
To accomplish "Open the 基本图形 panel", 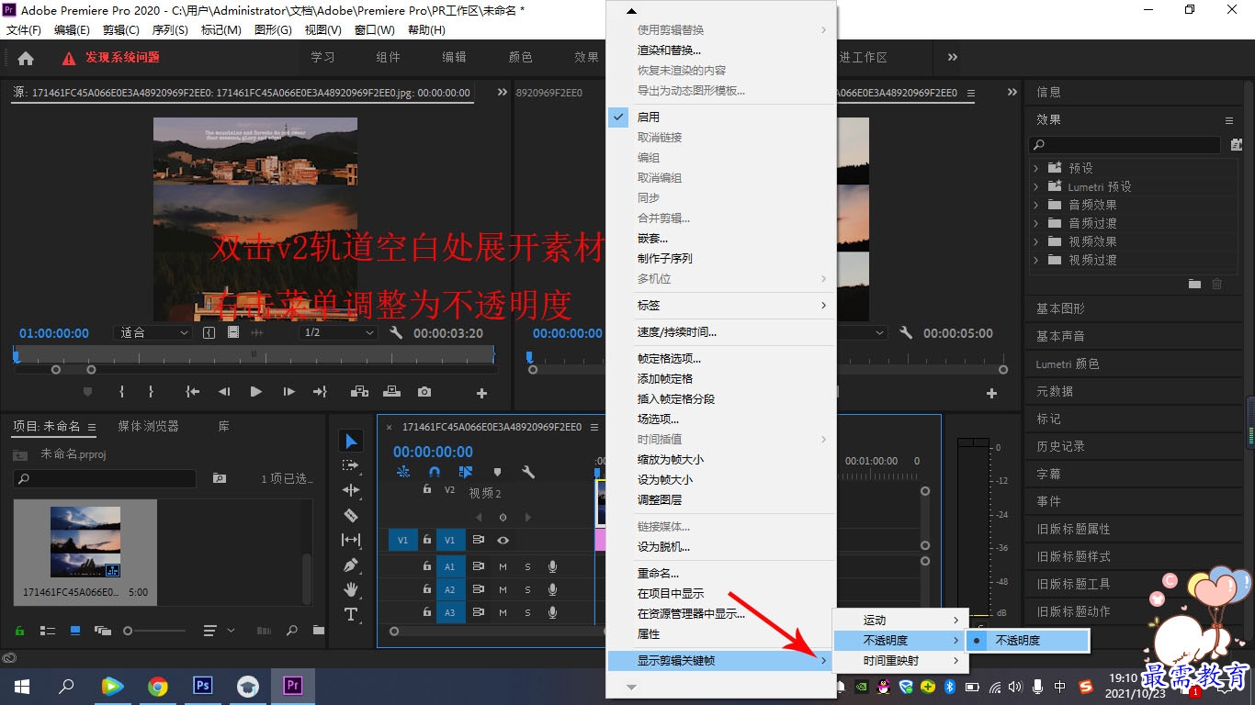I will [1060, 308].
